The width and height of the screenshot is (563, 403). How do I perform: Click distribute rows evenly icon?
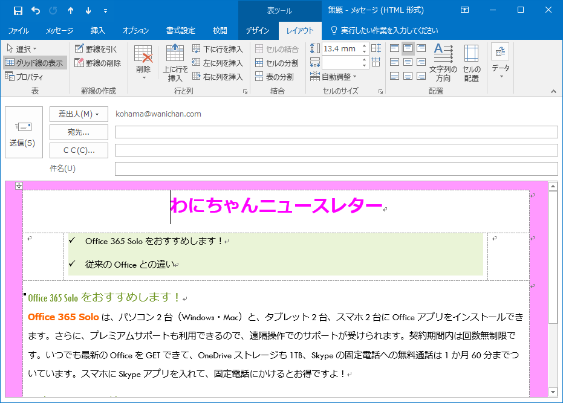point(376,48)
